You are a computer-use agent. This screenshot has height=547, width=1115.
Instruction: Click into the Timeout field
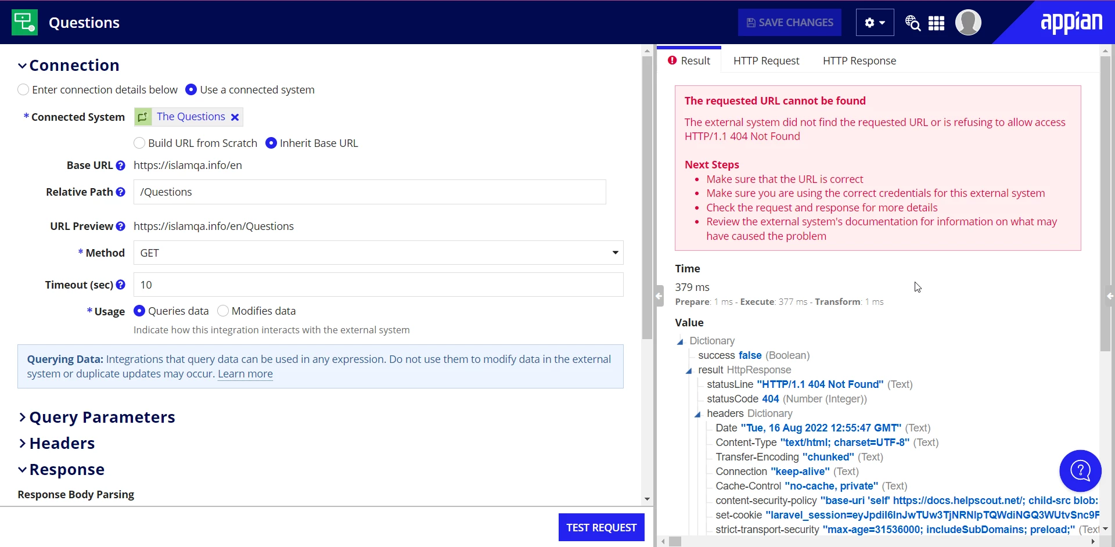click(378, 285)
